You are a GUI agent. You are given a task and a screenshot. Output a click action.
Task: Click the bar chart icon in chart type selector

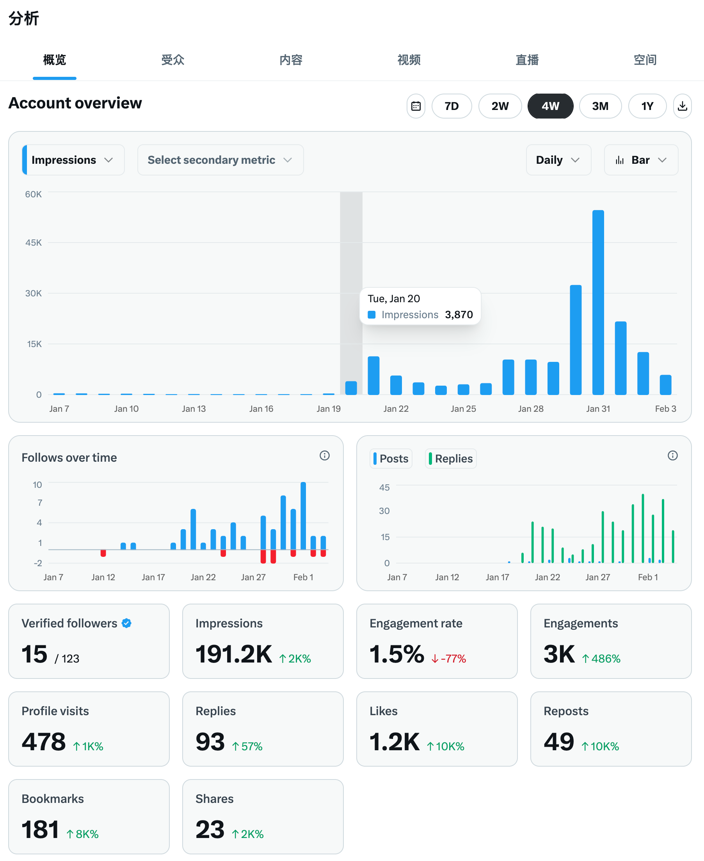pyautogui.click(x=619, y=160)
